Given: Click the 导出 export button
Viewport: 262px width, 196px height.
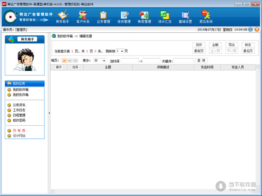Looking at the screenshot, I should [x=231, y=45].
